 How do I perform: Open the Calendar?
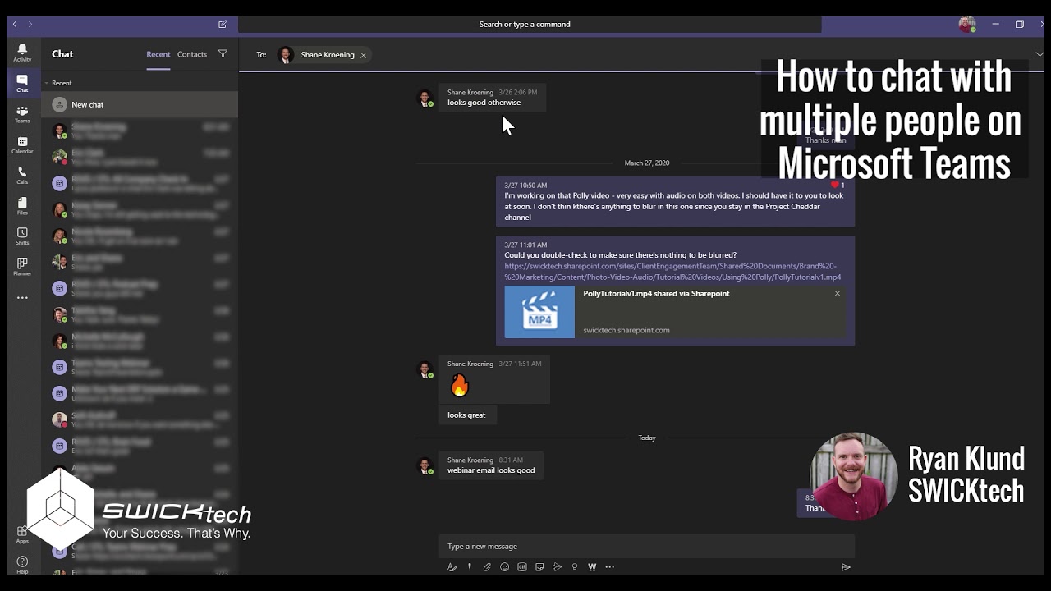pyautogui.click(x=22, y=145)
